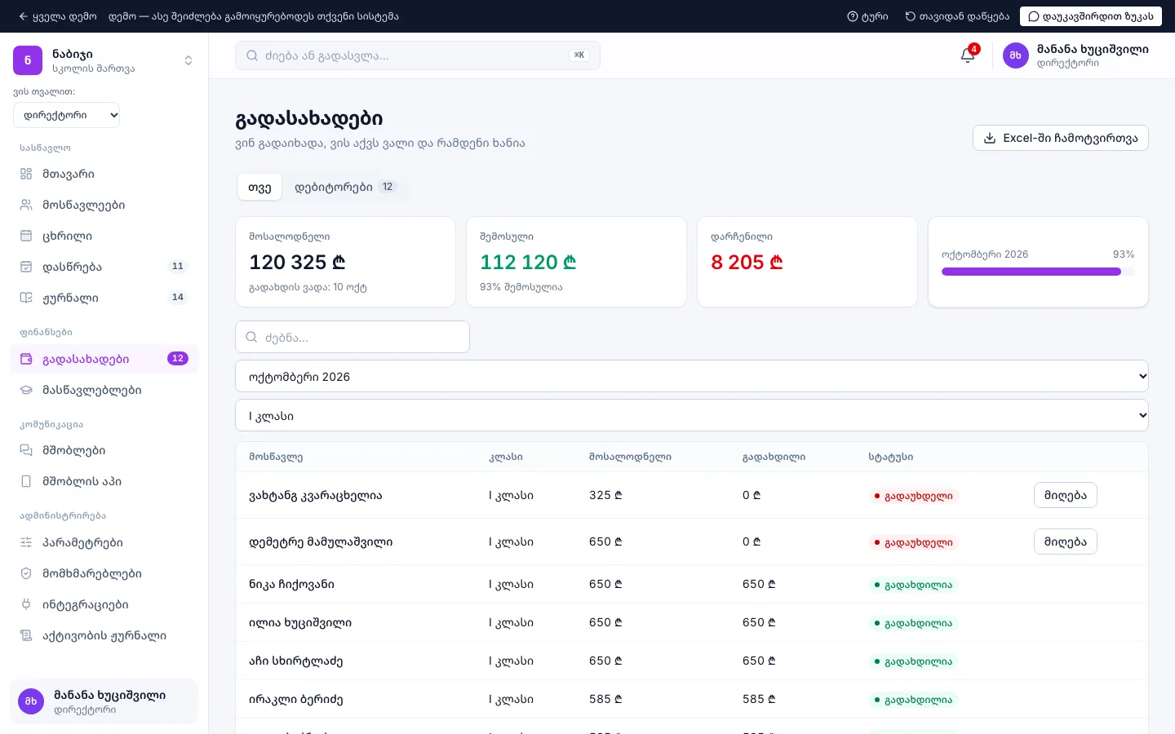Click the მხ avatar in top header
The width and height of the screenshot is (1175, 734).
pos(1016,55)
